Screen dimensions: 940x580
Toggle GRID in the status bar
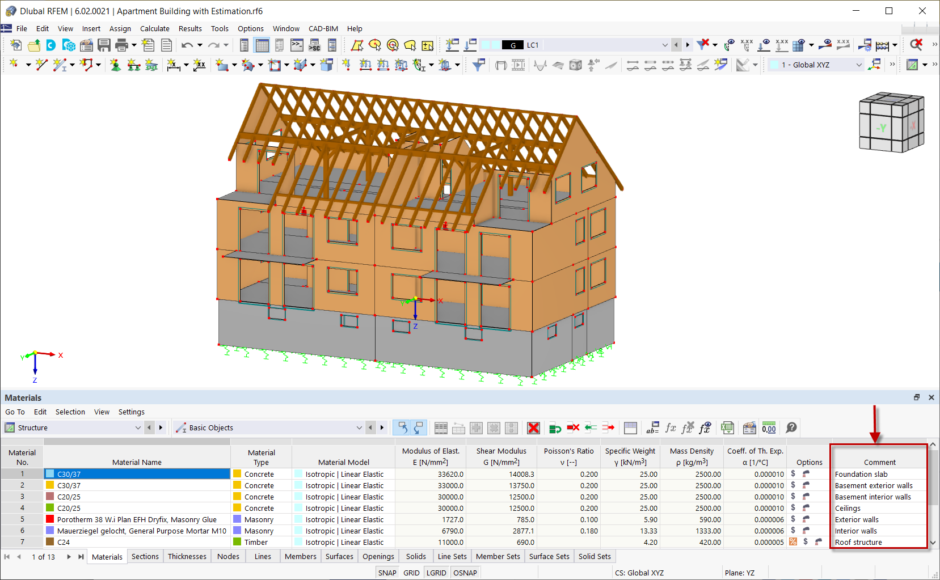[411, 573]
